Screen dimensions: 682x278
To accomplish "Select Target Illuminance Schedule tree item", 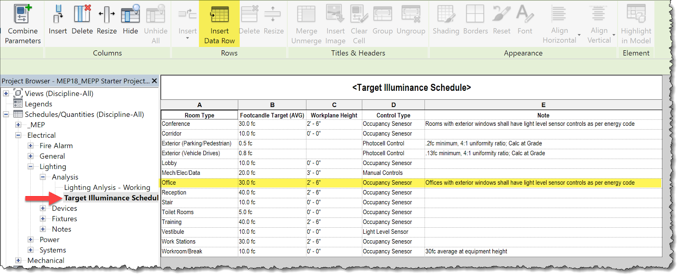I will (x=111, y=198).
